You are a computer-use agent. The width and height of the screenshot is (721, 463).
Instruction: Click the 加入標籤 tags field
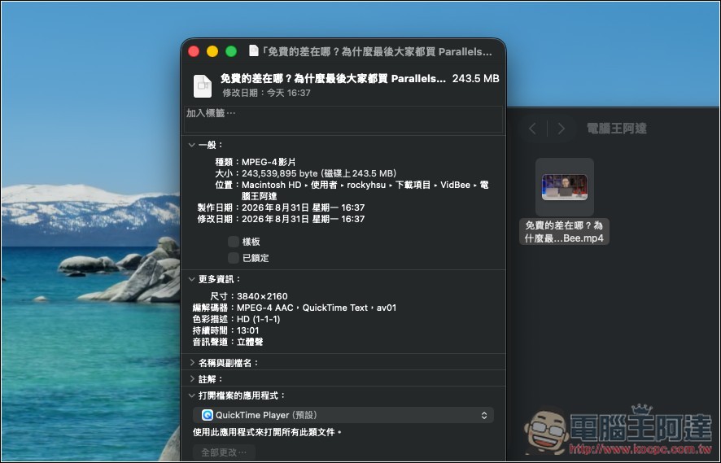pos(343,119)
